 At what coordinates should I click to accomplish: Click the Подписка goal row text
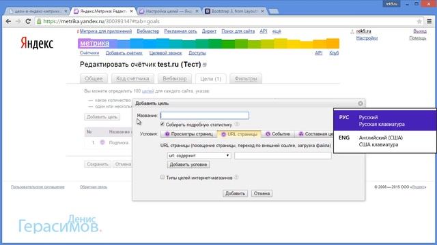119,142
